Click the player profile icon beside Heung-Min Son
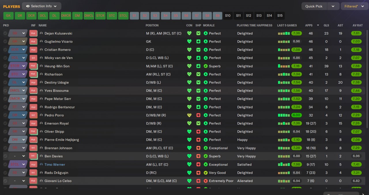This screenshot has width=369, height=195. click(41, 66)
